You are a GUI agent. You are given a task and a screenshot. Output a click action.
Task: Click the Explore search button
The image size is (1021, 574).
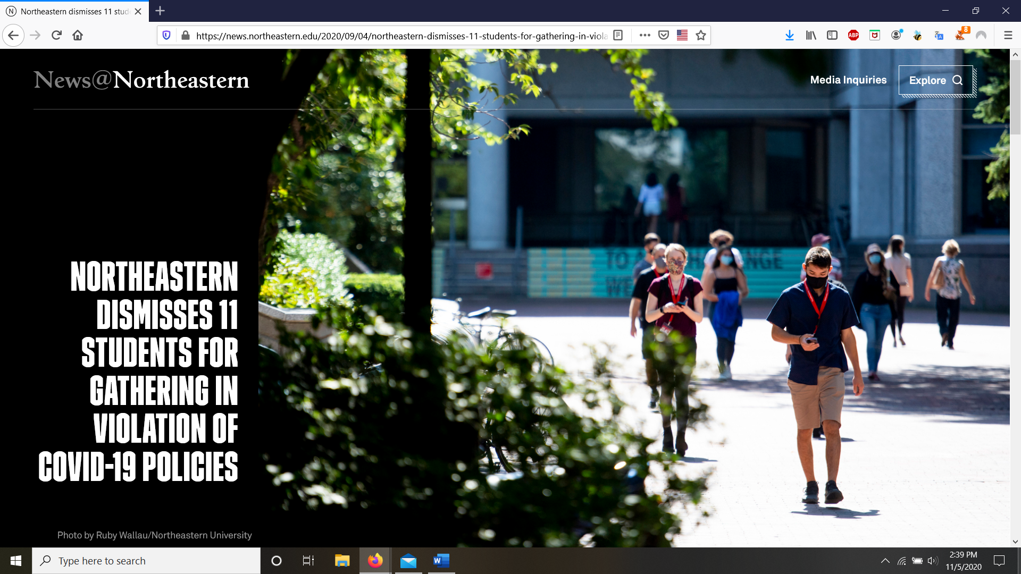pos(935,80)
